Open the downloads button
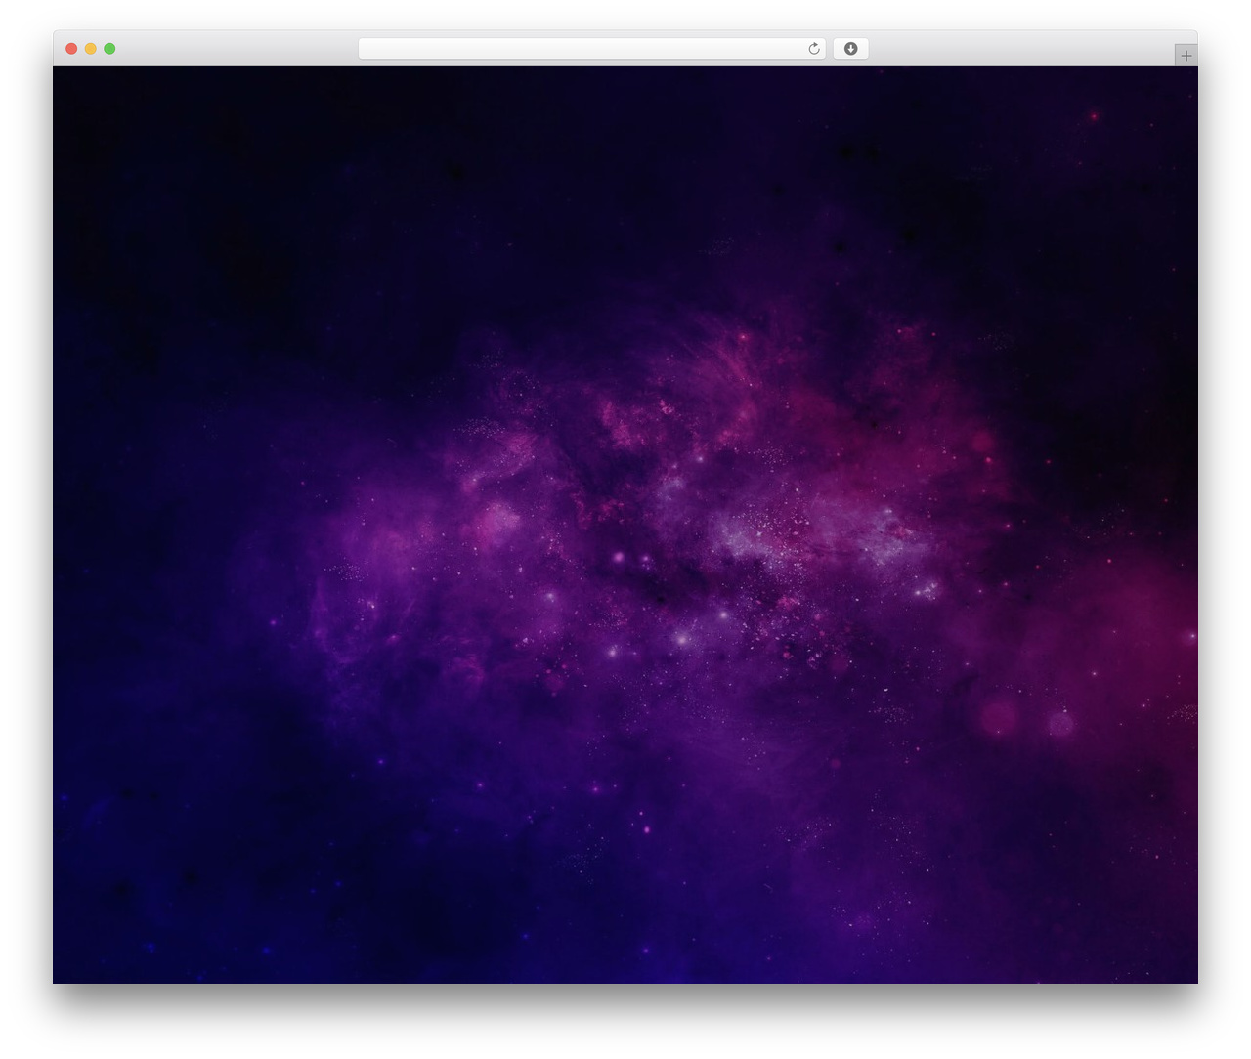 click(x=850, y=49)
